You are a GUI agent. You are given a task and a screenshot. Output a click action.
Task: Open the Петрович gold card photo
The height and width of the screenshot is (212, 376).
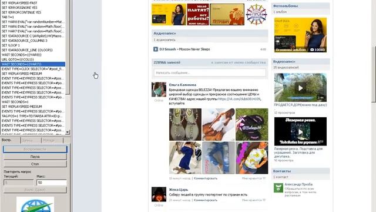pyautogui.click(x=227, y=14)
